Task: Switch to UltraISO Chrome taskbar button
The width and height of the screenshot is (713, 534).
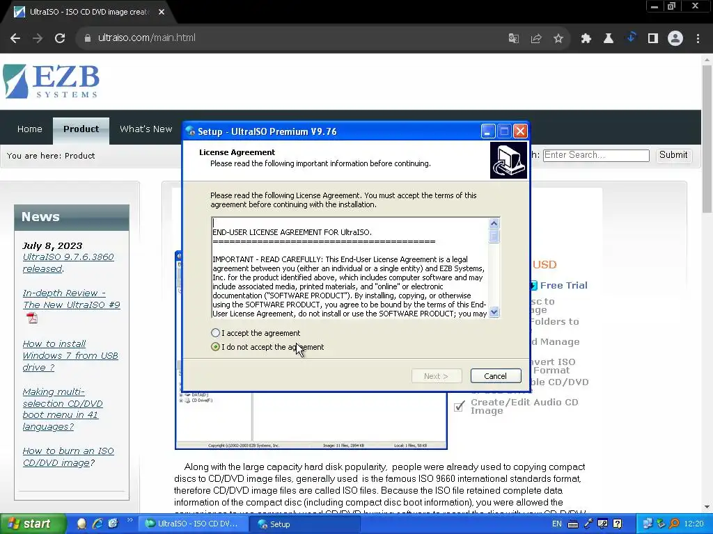Action: [193, 524]
